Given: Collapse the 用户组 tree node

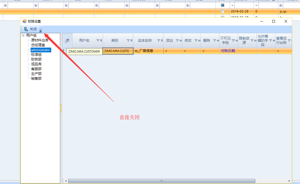Looking at the screenshot, I should (23, 36).
